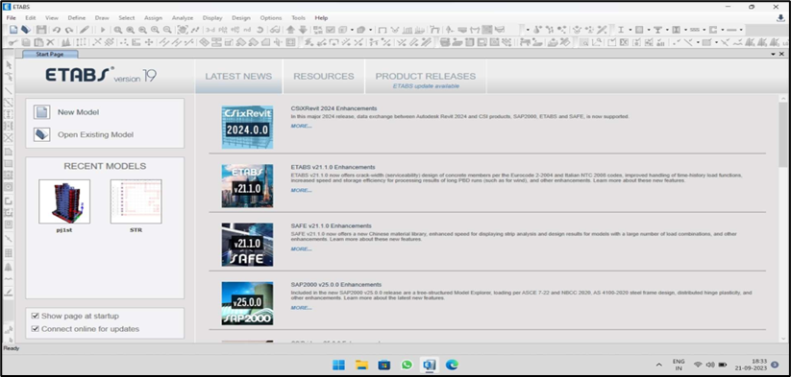This screenshot has width=791, height=377.
Task: Select the Start Page document tab
Action: click(49, 54)
